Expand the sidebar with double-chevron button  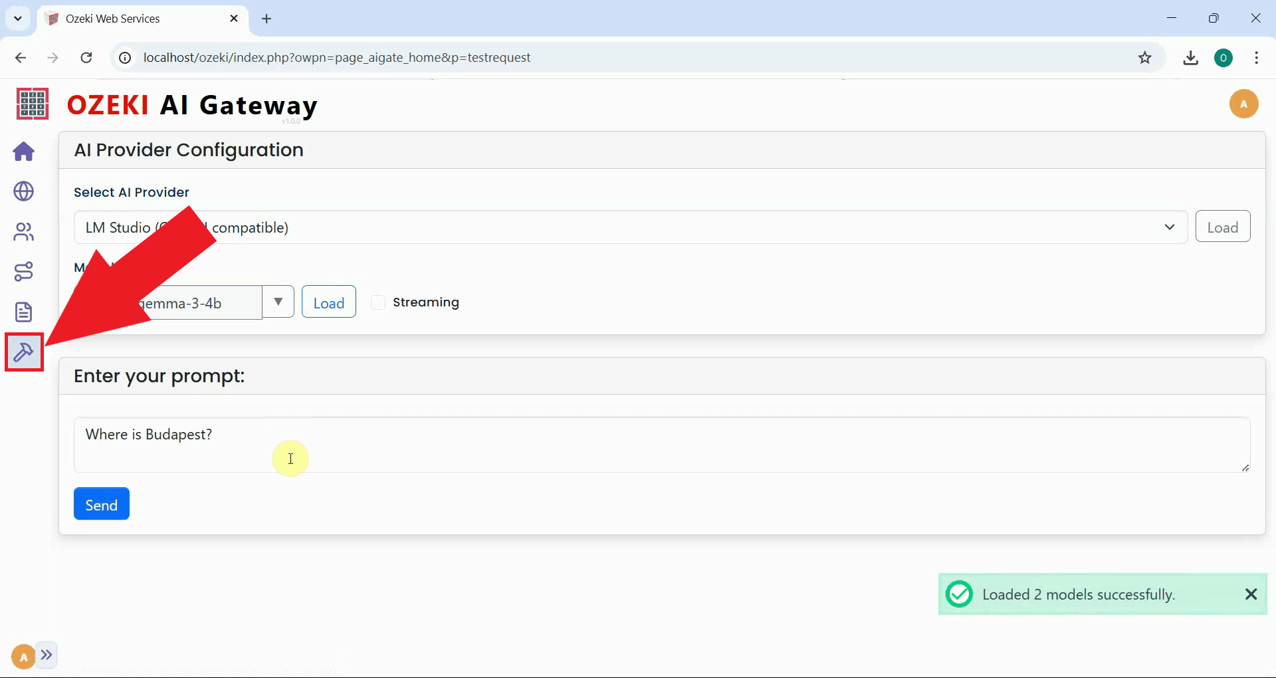point(47,655)
